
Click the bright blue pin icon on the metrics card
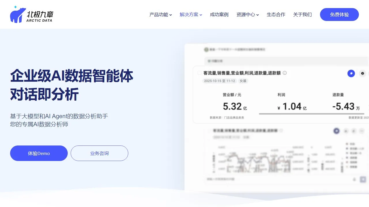tap(351, 74)
